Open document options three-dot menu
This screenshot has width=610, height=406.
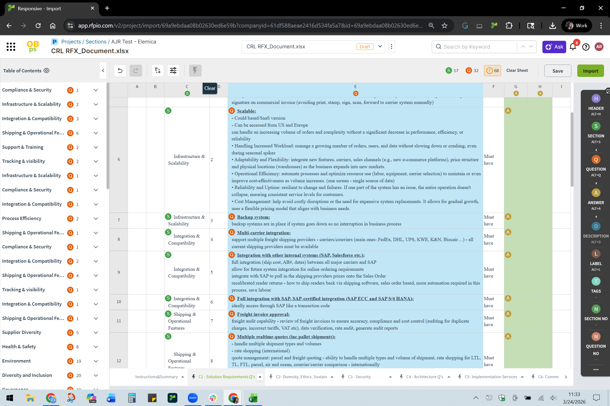(391, 47)
